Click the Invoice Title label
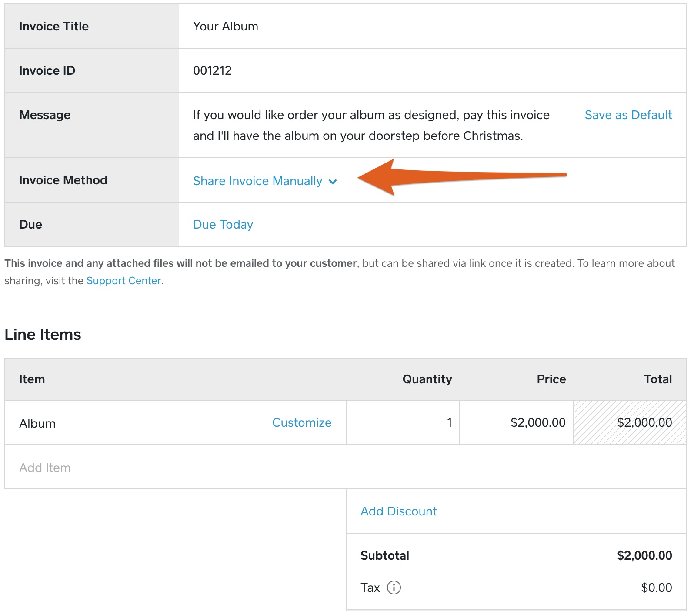The width and height of the screenshot is (694, 611). [54, 26]
